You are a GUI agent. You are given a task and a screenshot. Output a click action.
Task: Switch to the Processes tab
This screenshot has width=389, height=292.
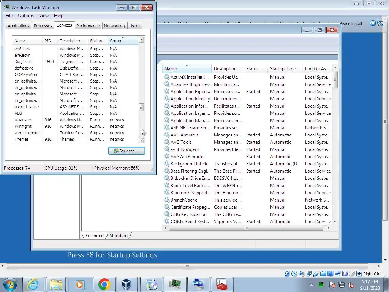[x=43, y=26]
